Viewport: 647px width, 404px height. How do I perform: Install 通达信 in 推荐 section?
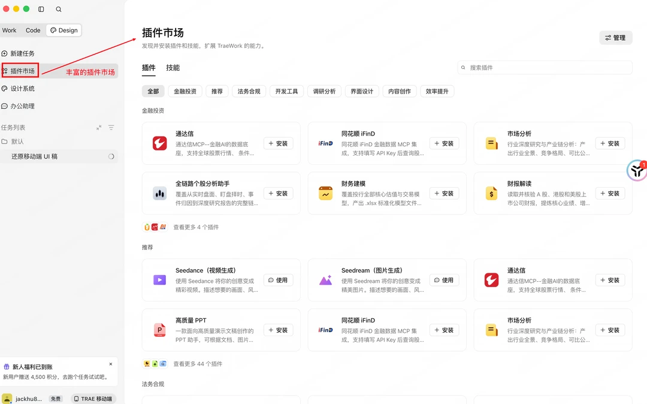coord(610,280)
